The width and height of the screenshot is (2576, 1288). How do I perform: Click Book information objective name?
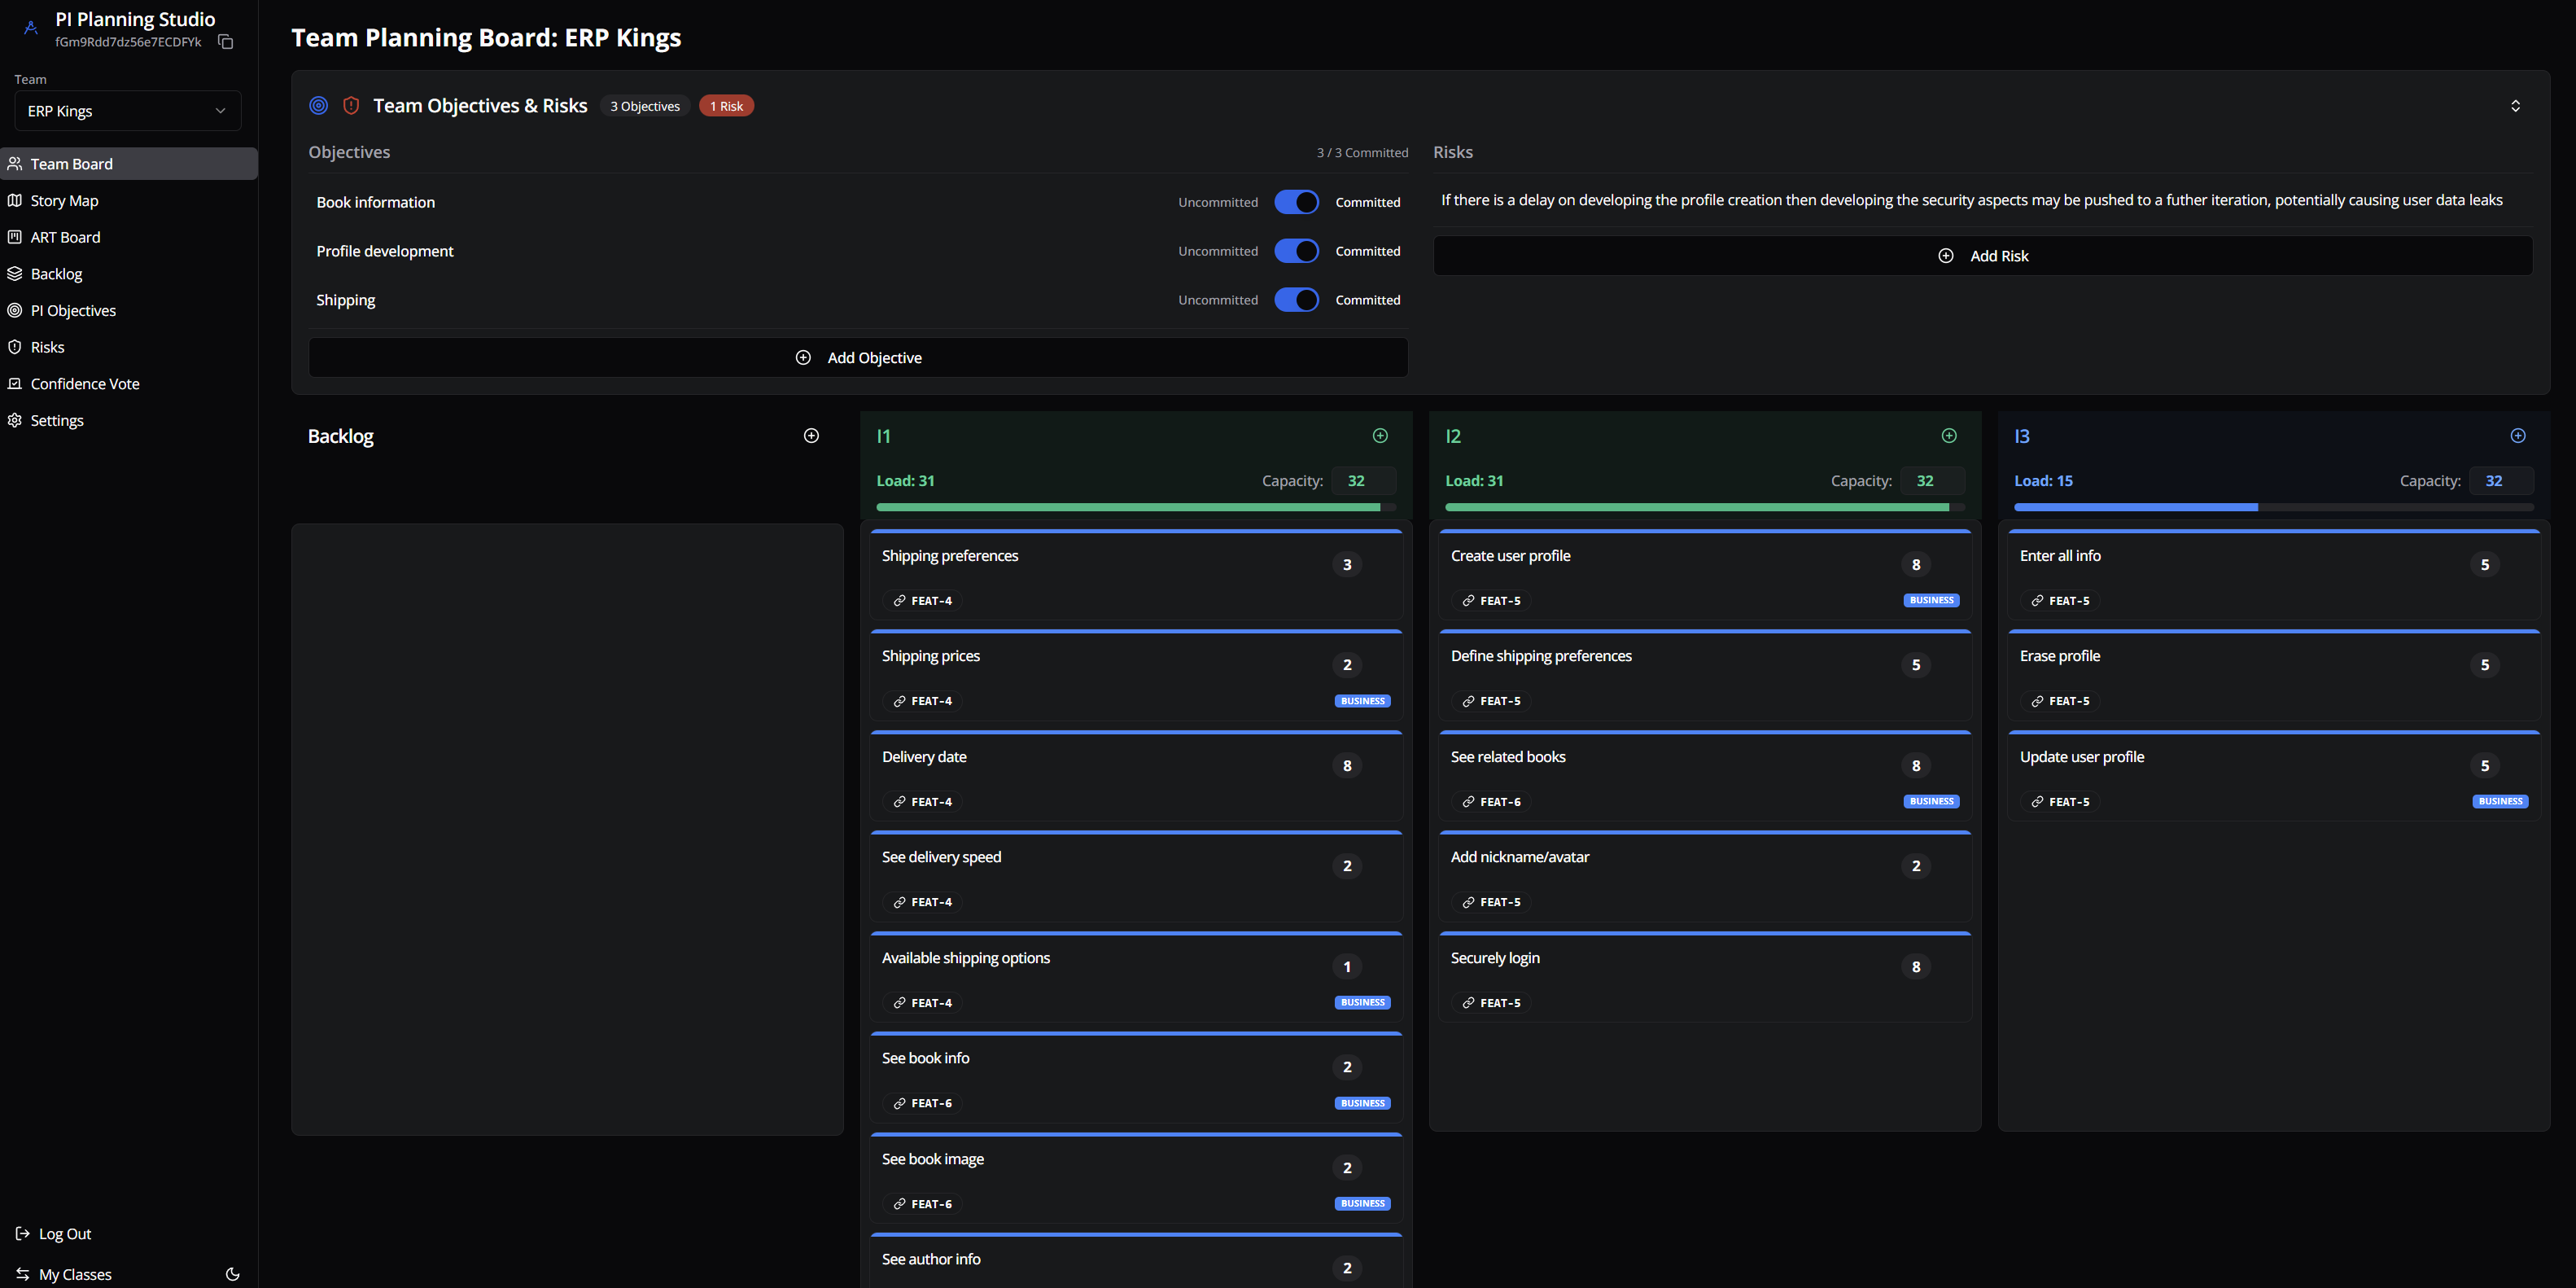click(x=376, y=202)
